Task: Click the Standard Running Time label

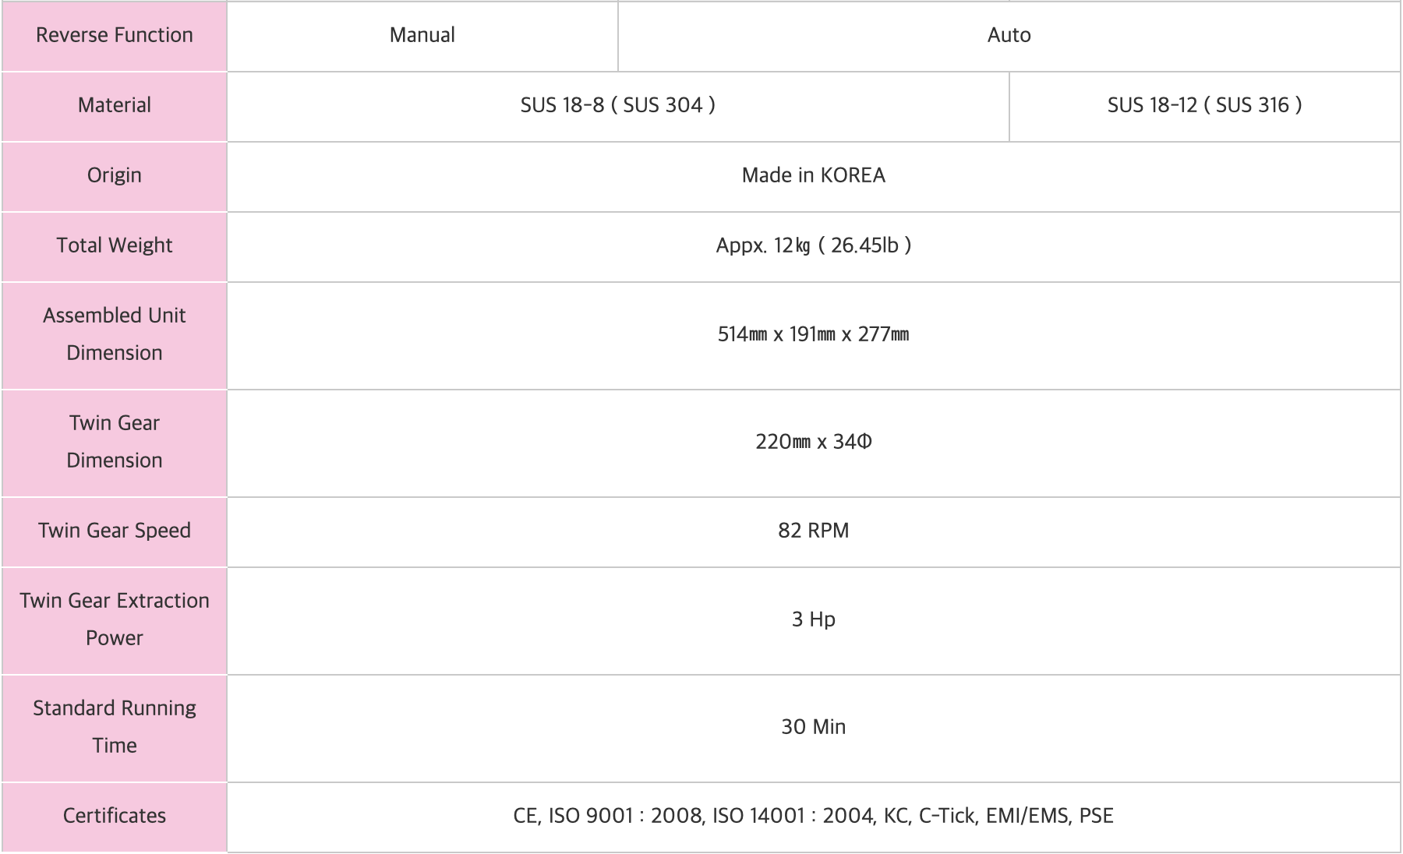Action: point(115,727)
